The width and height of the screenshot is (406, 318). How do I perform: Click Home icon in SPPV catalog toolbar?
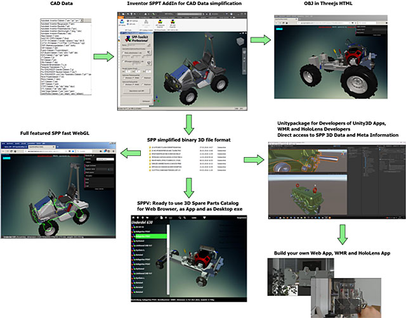tap(133, 218)
